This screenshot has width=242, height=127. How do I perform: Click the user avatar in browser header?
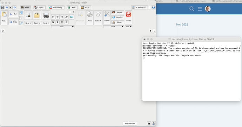click(x=208, y=9)
